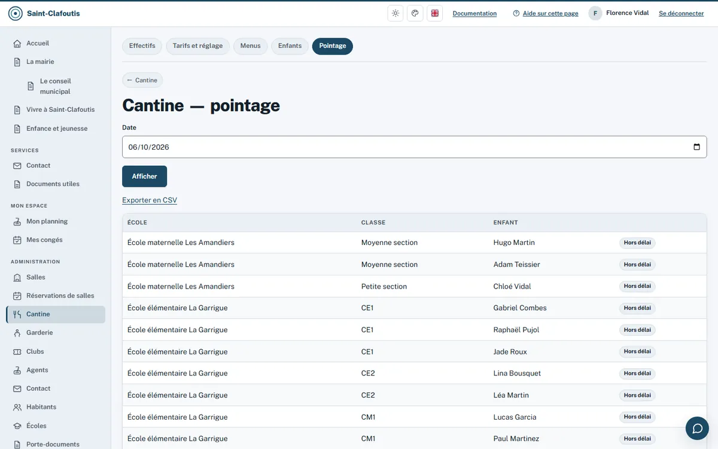Image resolution: width=718 pixels, height=449 pixels.
Task: Open the date picker calendar icon
Action: [x=696, y=147]
